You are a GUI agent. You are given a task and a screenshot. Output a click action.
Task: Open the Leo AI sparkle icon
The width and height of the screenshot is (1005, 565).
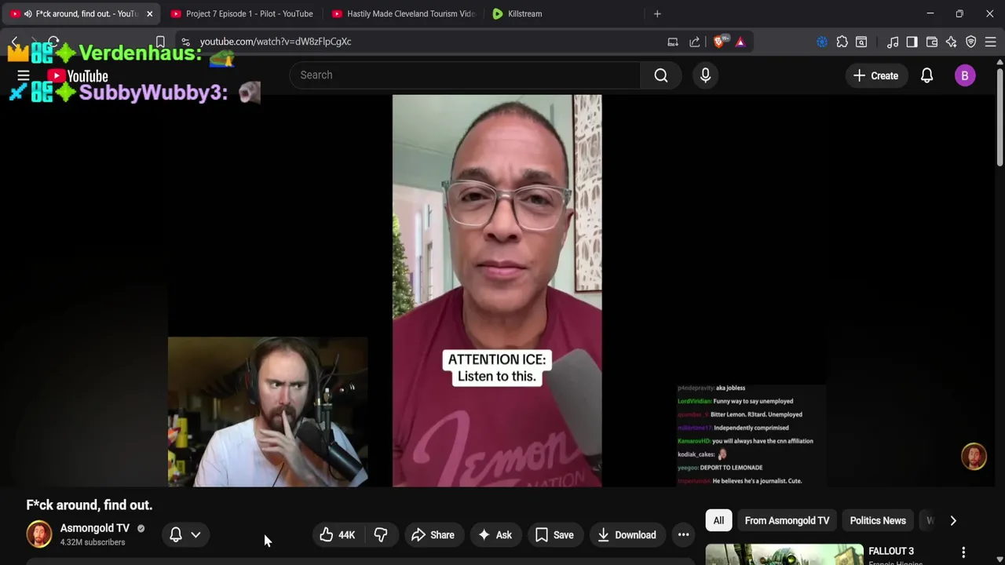[x=952, y=42]
